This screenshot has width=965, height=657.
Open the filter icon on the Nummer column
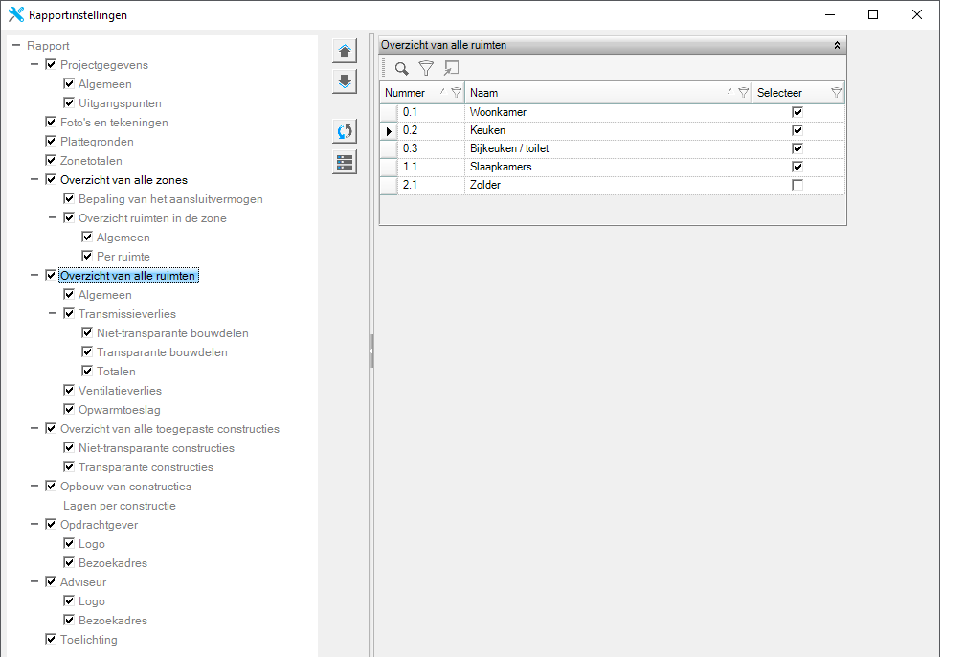click(456, 93)
